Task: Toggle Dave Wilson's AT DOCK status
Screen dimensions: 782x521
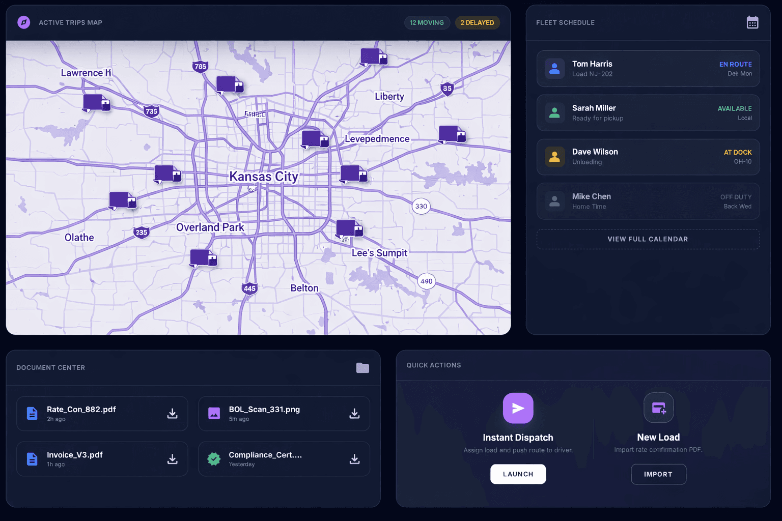Action: (737, 152)
